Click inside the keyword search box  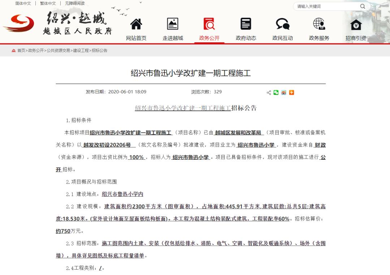[x=325, y=6]
